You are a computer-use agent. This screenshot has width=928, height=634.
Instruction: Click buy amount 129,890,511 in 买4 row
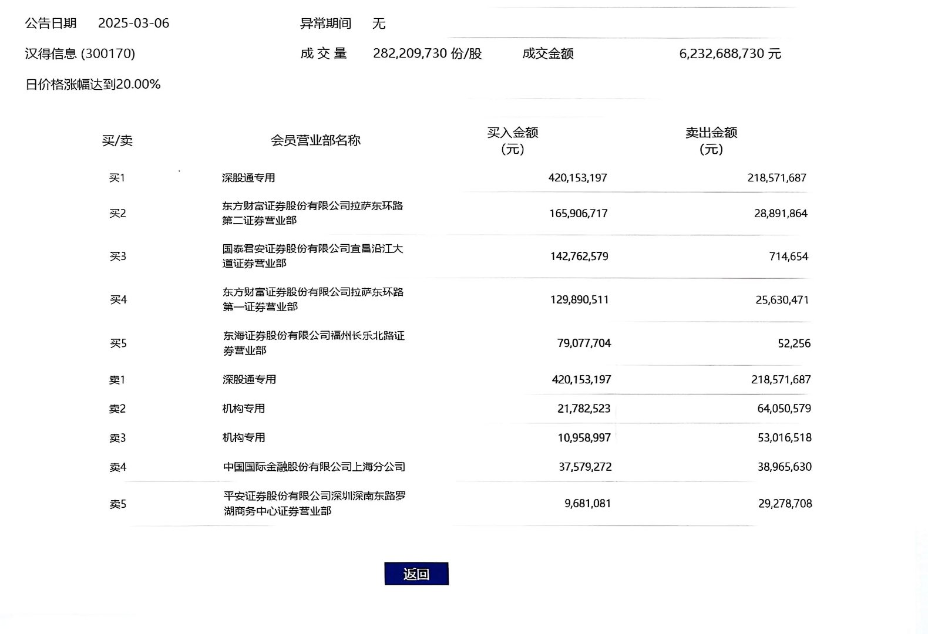[579, 300]
